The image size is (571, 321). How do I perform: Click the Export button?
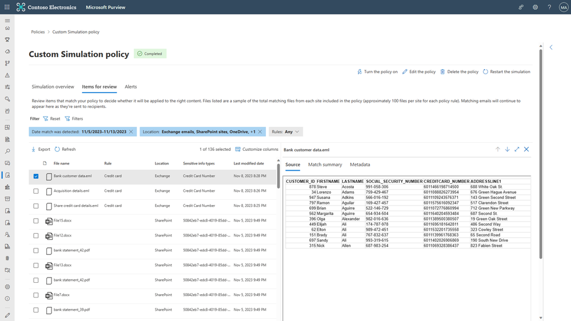tap(41, 149)
